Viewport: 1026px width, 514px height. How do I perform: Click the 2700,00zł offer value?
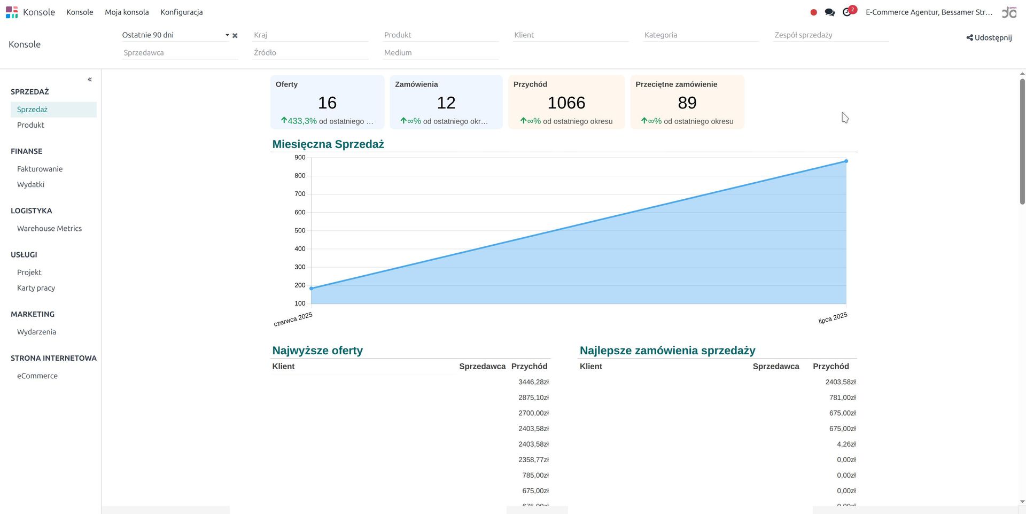coord(533,413)
